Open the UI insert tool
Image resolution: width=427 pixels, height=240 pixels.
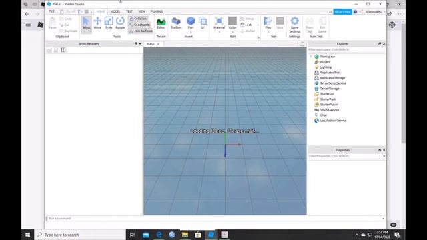click(x=203, y=23)
